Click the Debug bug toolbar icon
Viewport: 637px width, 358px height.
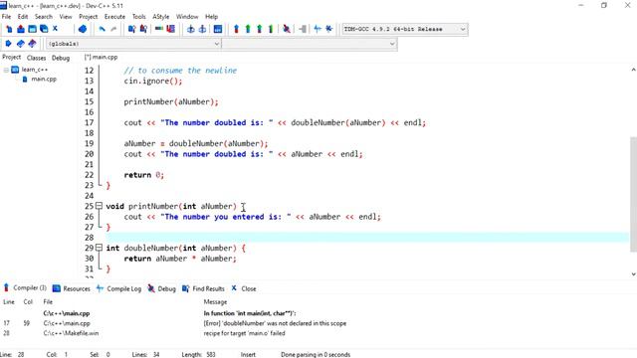click(x=287, y=29)
